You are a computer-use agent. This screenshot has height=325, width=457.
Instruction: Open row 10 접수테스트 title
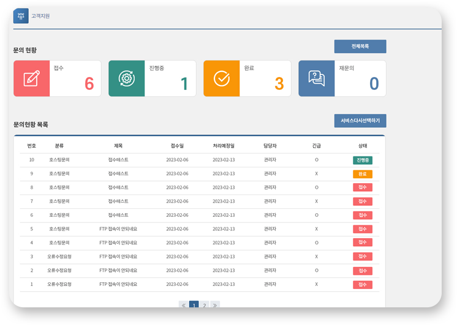tap(118, 160)
